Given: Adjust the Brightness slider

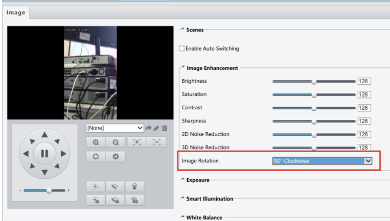Looking at the screenshot, I should [x=314, y=82].
